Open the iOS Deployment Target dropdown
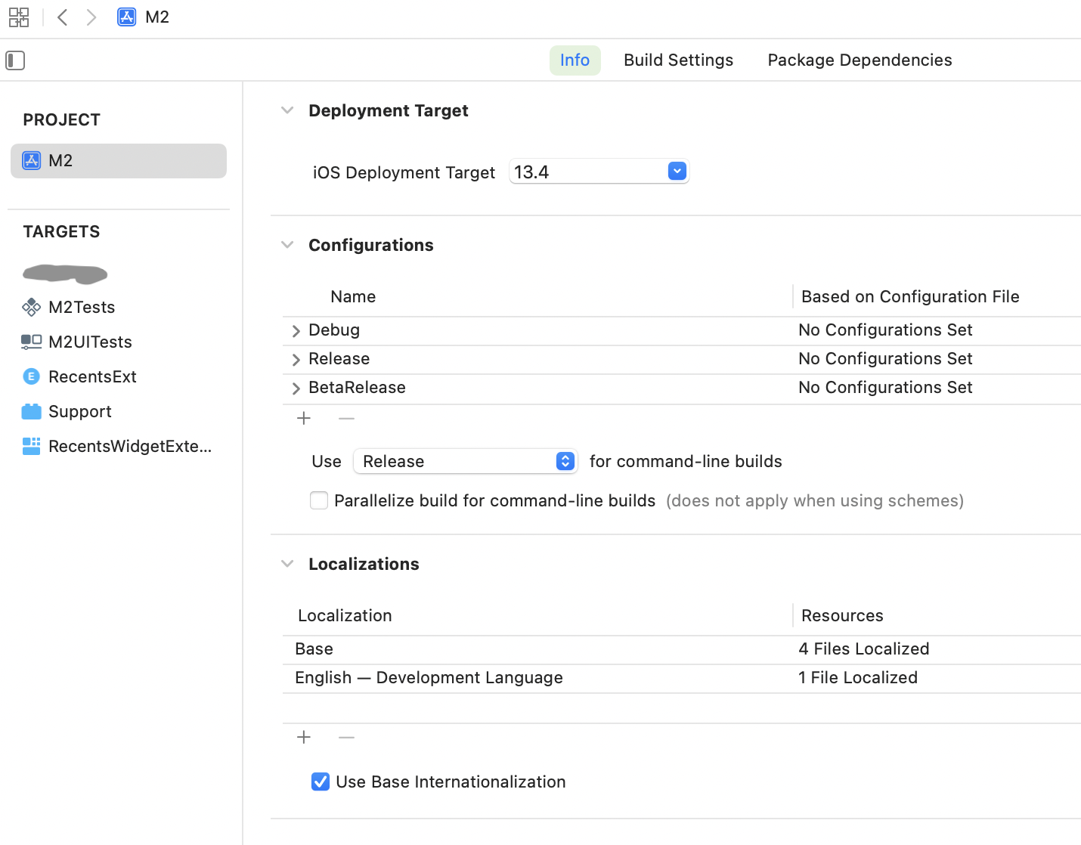1081x845 pixels. pyautogui.click(x=677, y=172)
